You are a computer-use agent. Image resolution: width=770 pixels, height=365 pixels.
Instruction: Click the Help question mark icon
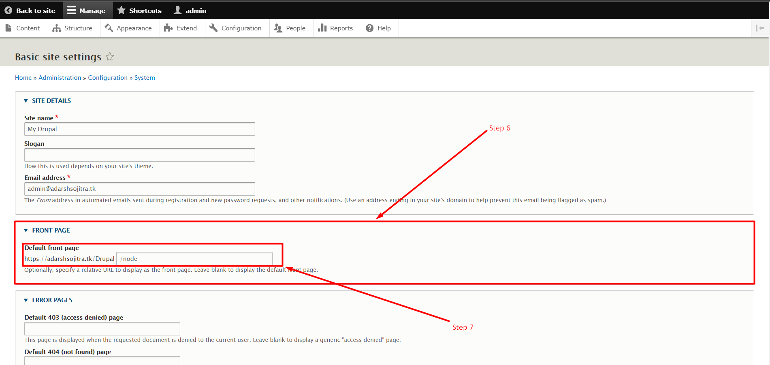pyautogui.click(x=369, y=28)
